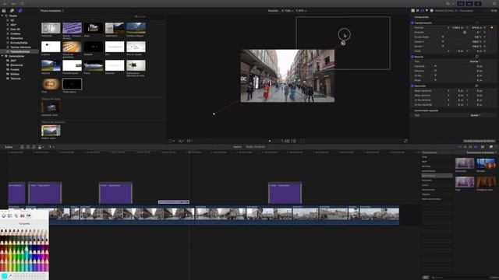The width and height of the screenshot is (499, 280).
Task: Click the connect clip edit icon
Action: pos(23,147)
